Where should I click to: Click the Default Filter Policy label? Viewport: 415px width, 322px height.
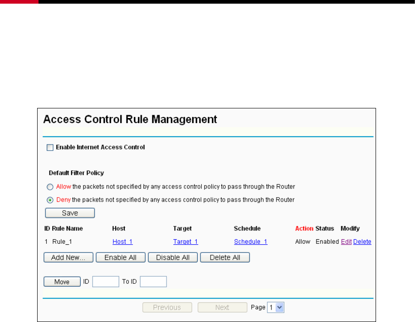tap(76, 173)
